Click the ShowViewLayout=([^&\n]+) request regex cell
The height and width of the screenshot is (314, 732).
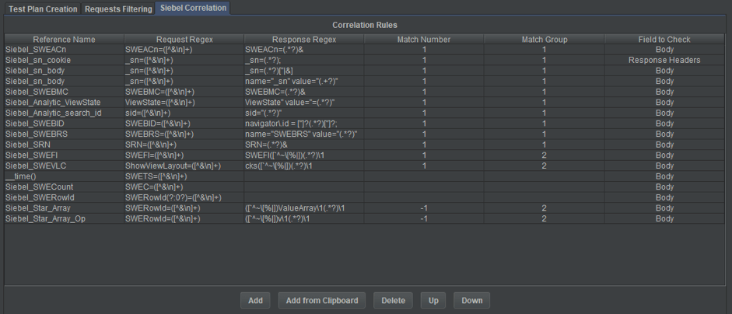point(184,166)
